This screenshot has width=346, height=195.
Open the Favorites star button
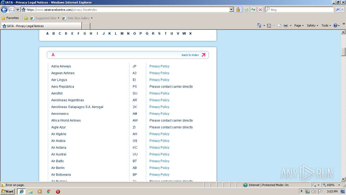pos(10,18)
